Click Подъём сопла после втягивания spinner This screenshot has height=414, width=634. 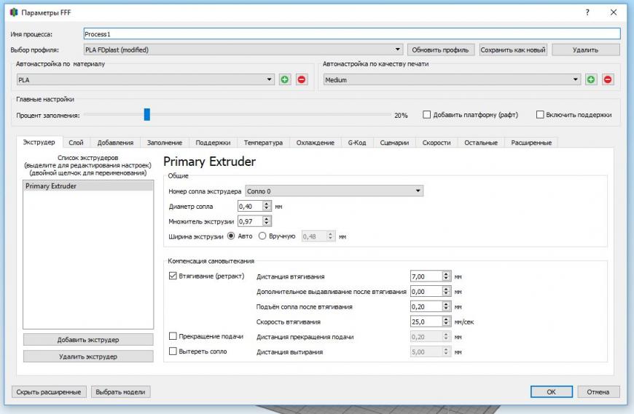tap(446, 306)
